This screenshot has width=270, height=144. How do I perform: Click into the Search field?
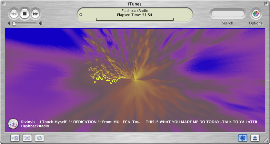228,14
